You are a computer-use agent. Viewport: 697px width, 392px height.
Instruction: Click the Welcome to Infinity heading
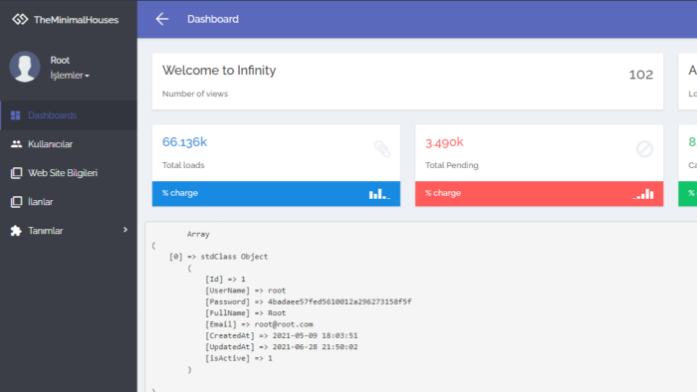click(x=219, y=71)
